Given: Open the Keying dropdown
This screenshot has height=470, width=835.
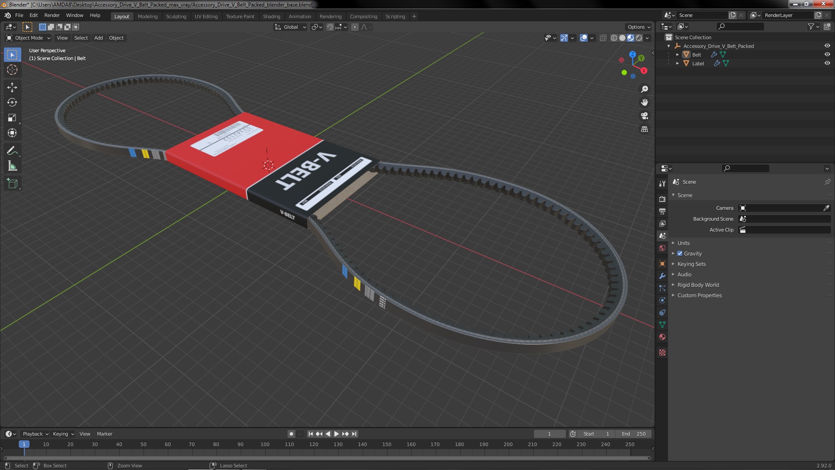Looking at the screenshot, I should pyautogui.click(x=63, y=434).
